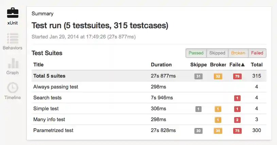Toggle the Skipped status filter
This screenshot has height=145, width=277.
(x=217, y=53)
